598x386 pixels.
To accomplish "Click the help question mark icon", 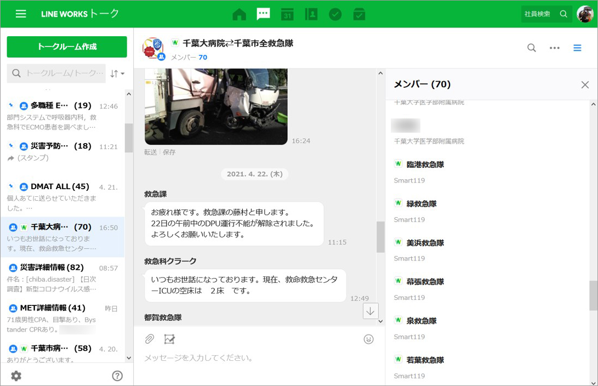I will [x=117, y=376].
